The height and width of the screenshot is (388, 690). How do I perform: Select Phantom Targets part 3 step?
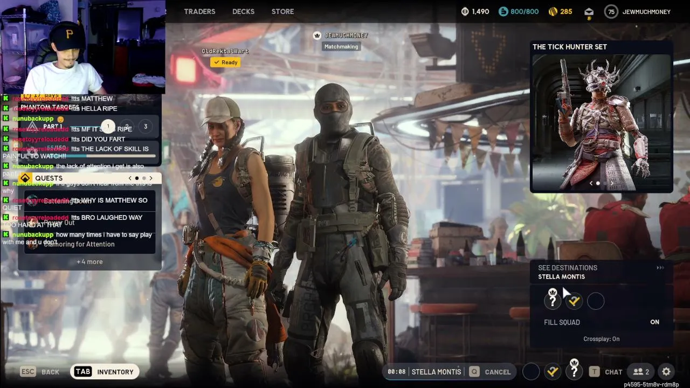[145, 127]
